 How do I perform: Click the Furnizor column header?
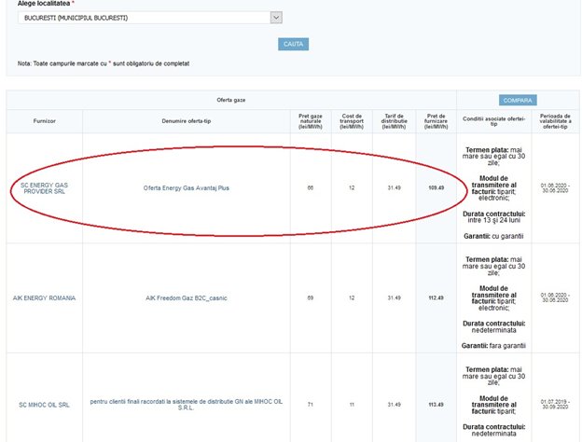pyautogui.click(x=44, y=120)
